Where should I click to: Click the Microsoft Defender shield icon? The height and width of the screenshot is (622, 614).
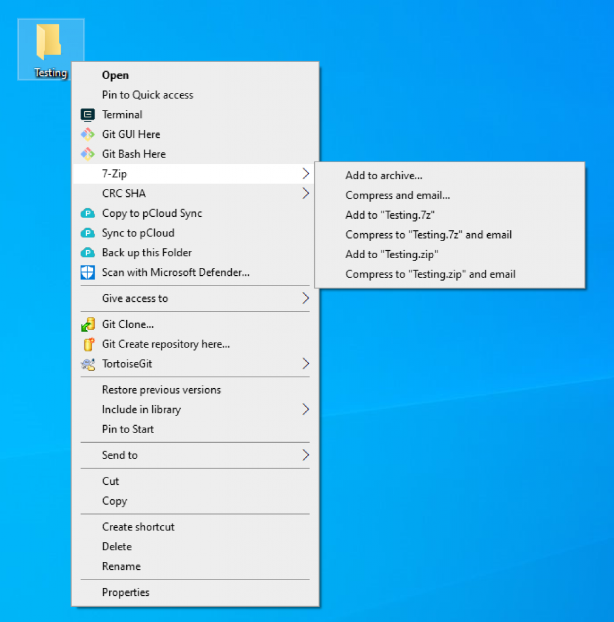[87, 273]
